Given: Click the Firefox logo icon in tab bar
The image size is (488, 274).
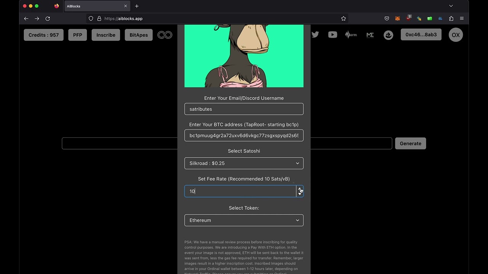Looking at the screenshot, I should (x=56, y=6).
